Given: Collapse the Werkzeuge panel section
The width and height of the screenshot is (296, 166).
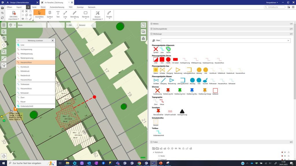Looking at the screenshot, I should point(151,34).
